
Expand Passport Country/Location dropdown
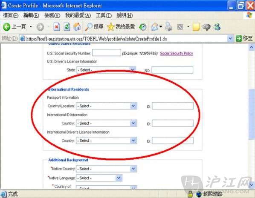(107, 106)
